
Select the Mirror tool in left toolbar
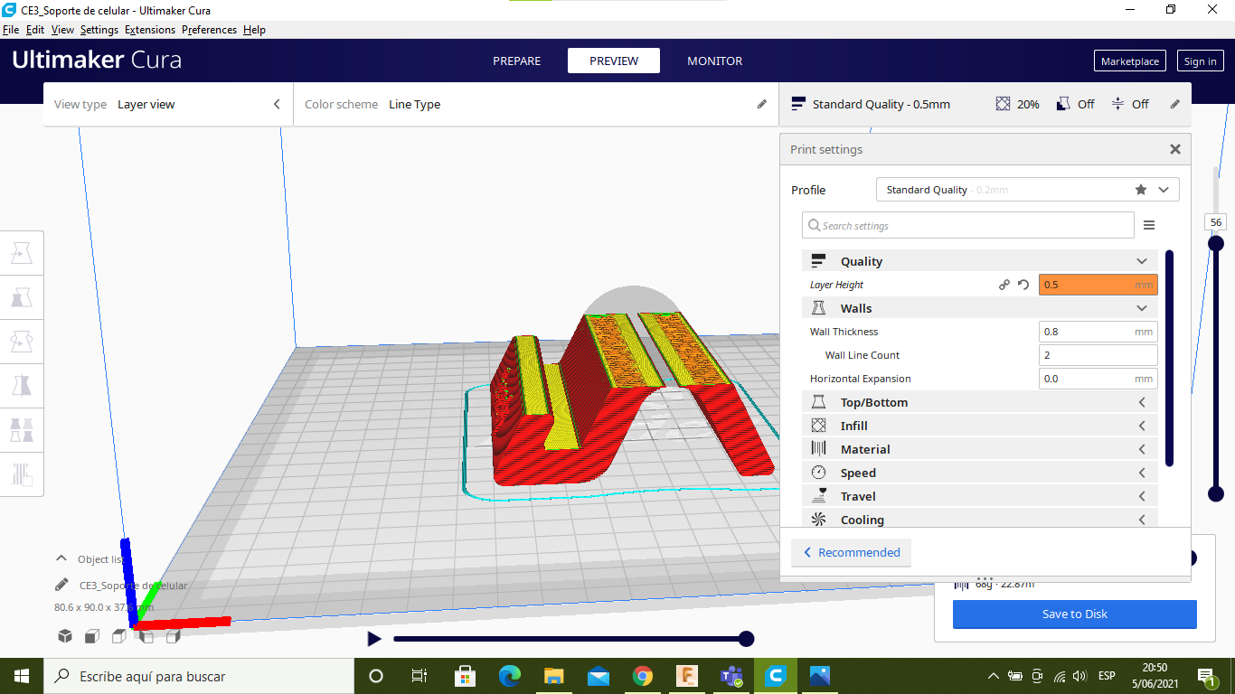pyautogui.click(x=22, y=385)
